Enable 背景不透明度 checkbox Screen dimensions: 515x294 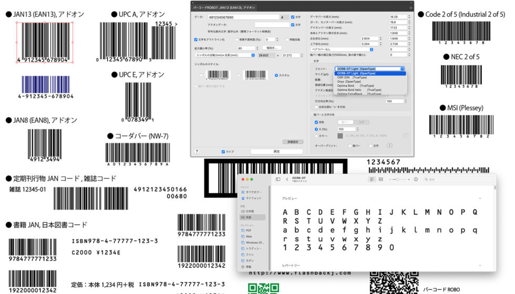point(236,40)
